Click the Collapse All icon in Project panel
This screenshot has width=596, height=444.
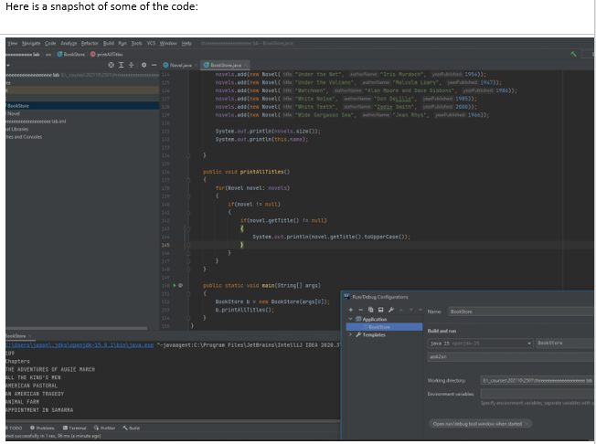pyautogui.click(x=131, y=65)
